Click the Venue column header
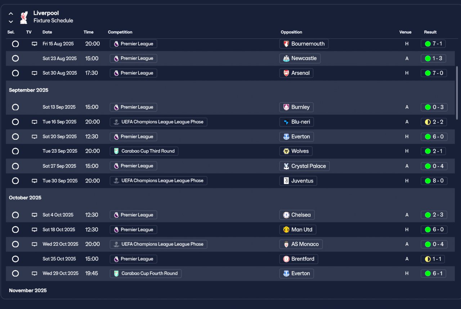Screen dimensions: 461x309 [x=405, y=32]
